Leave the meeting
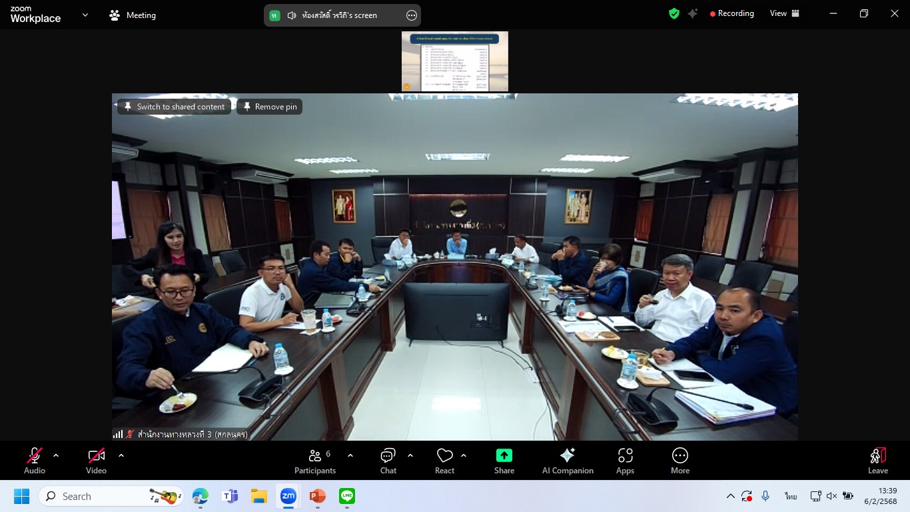Image resolution: width=910 pixels, height=512 pixels. 877,460
